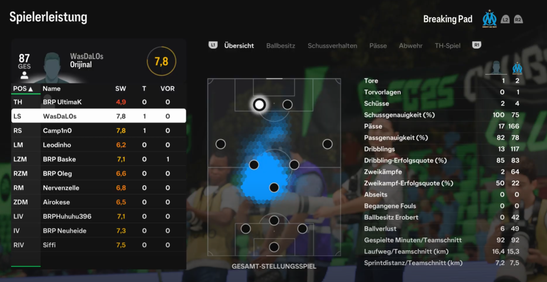The width and height of the screenshot is (547, 282).
Task: Click the player silhouette above stats column
Action: 496,68
